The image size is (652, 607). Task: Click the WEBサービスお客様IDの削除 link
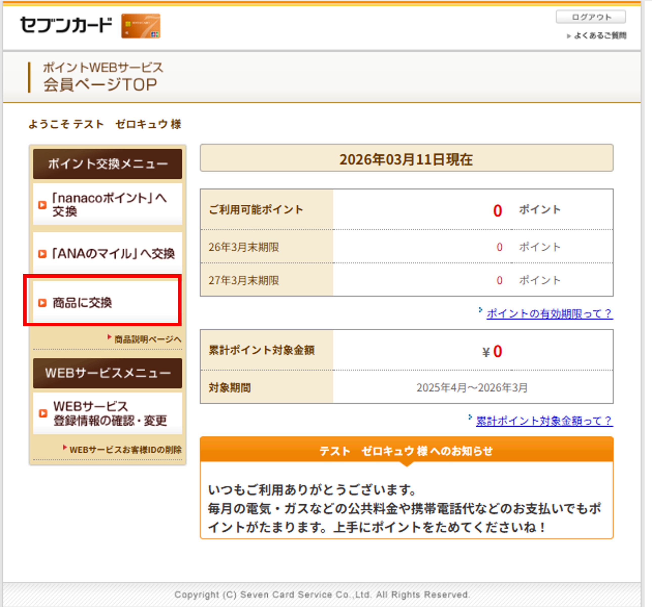click(x=125, y=450)
